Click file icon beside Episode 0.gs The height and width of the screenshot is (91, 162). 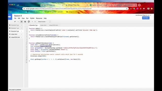(10, 25)
